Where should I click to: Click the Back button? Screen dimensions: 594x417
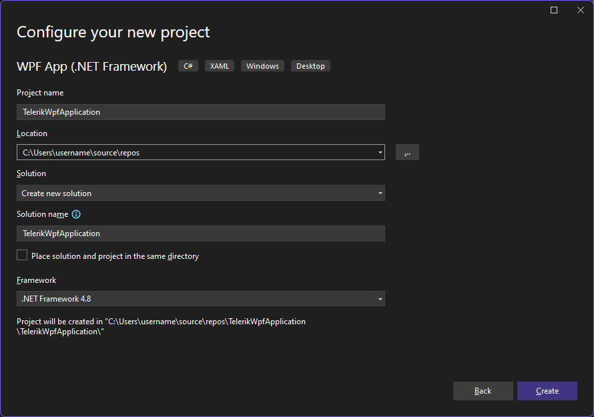click(483, 391)
